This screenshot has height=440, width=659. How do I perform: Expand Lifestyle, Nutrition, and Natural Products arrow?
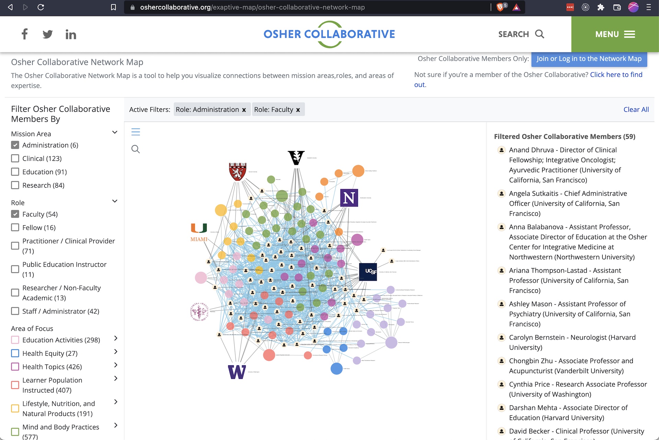pyautogui.click(x=116, y=402)
